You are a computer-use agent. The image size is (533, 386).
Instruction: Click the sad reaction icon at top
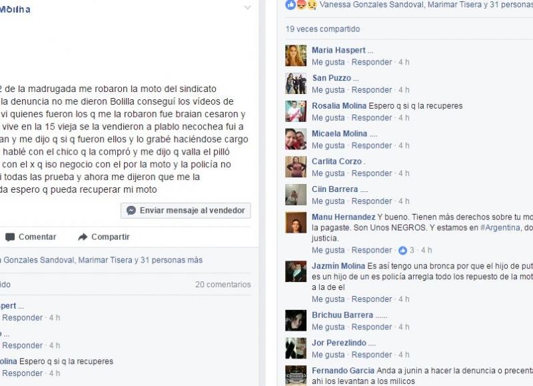(x=311, y=5)
